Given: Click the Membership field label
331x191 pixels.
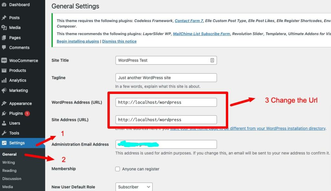Looking at the screenshot, I should point(64,169).
